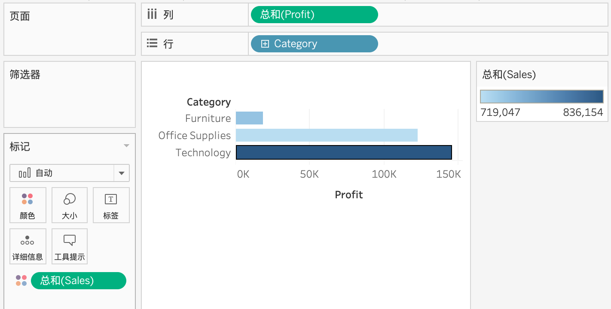Click the color dots icon beside 总和(Sales) pill
The image size is (611, 309).
(21, 281)
